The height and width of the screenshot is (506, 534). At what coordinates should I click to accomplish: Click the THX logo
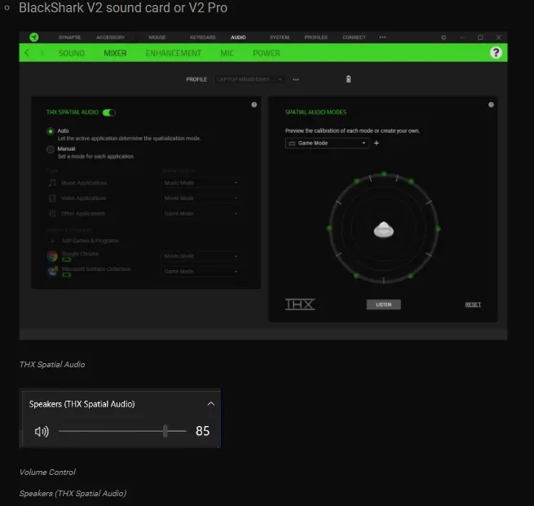tap(300, 304)
